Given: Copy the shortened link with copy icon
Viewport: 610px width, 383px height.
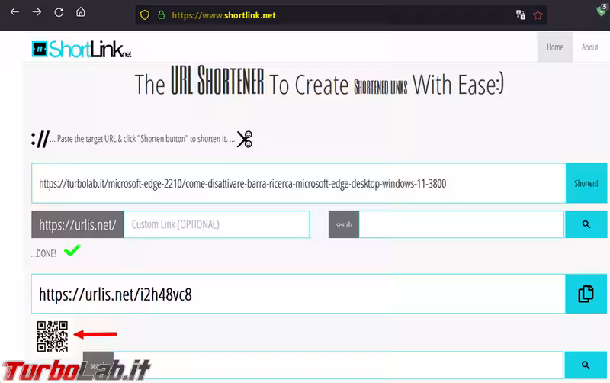Looking at the screenshot, I should tap(586, 294).
